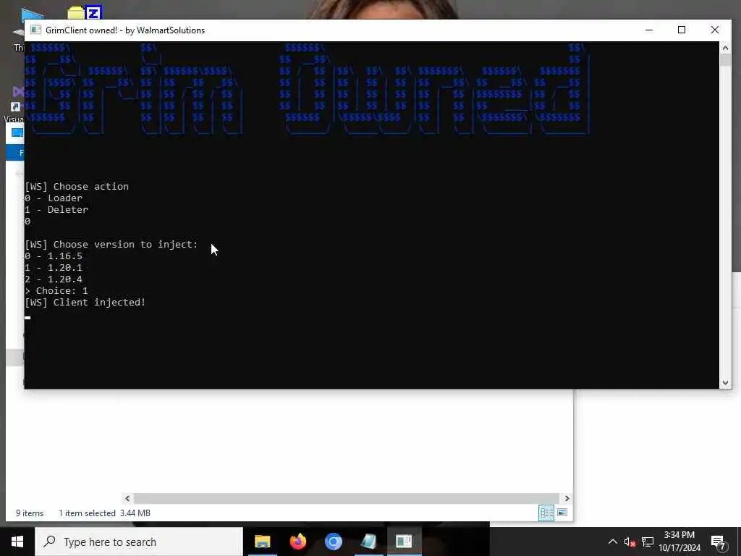The width and height of the screenshot is (741, 556).
Task: Select the active console app taskbar icon
Action: tap(404, 542)
